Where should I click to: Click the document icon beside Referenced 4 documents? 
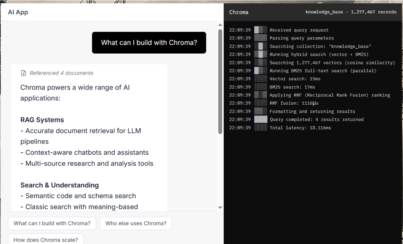(x=23, y=73)
